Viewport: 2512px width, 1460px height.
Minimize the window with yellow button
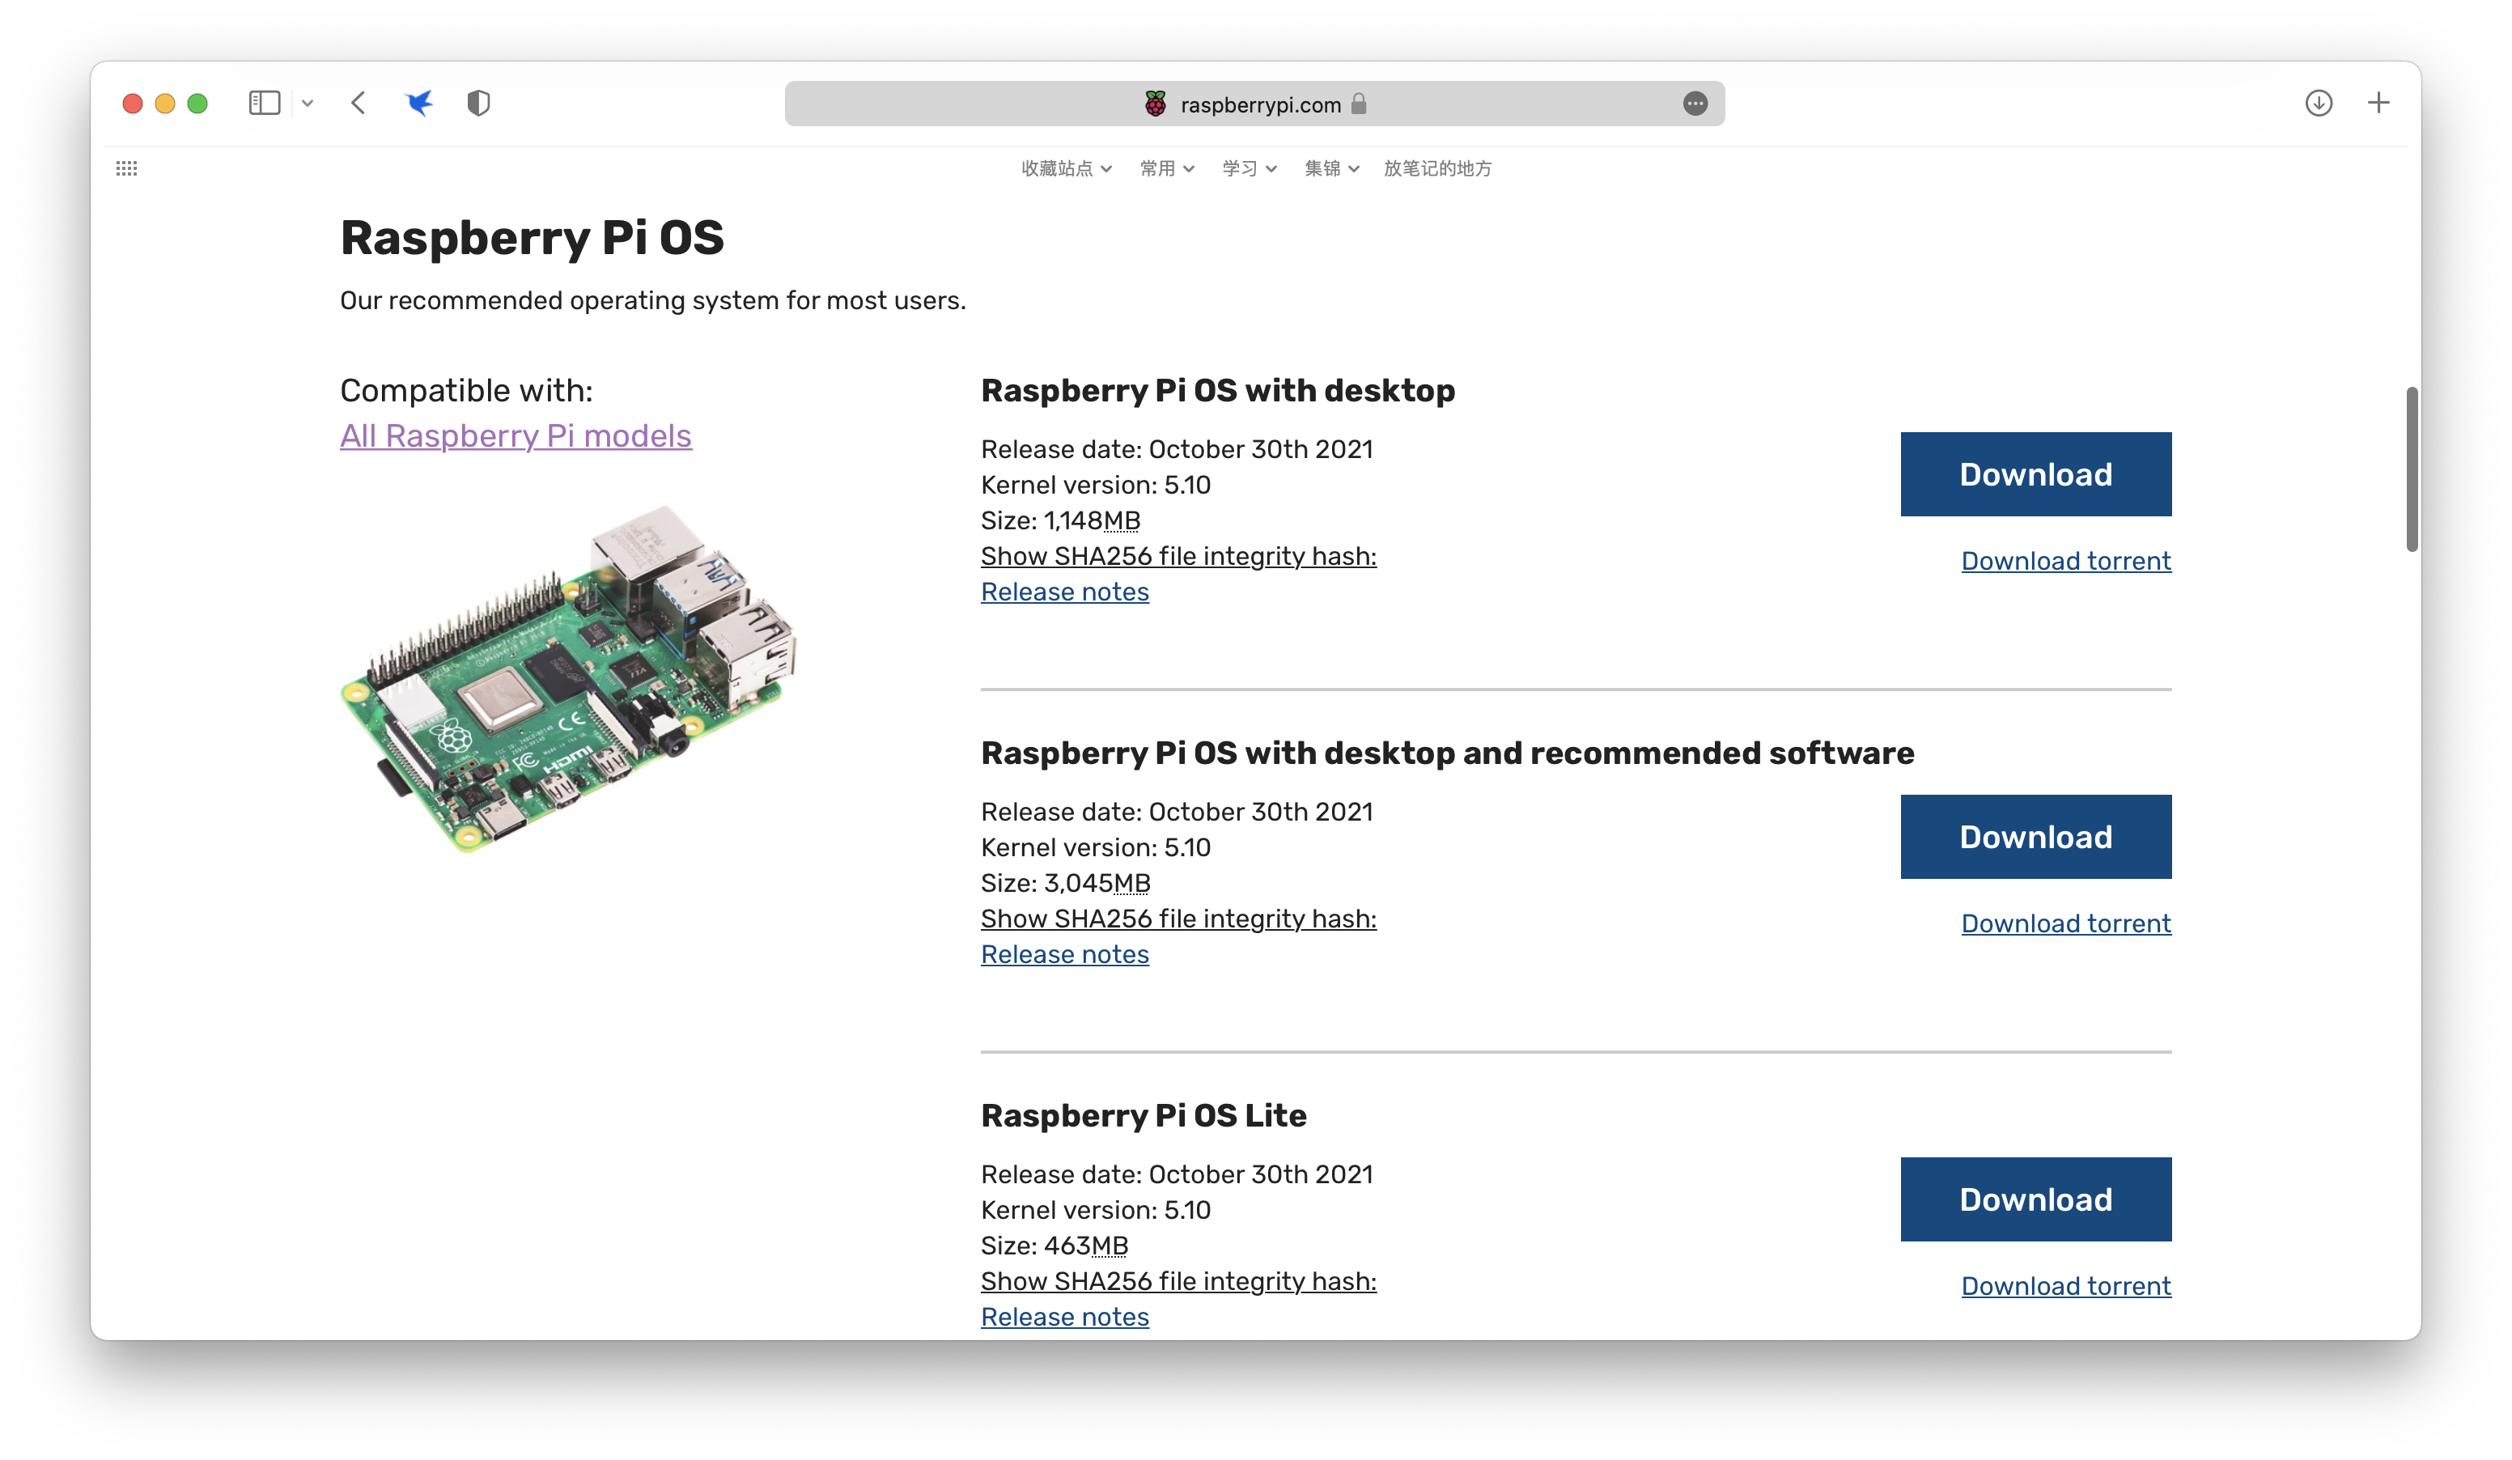pyautogui.click(x=165, y=104)
